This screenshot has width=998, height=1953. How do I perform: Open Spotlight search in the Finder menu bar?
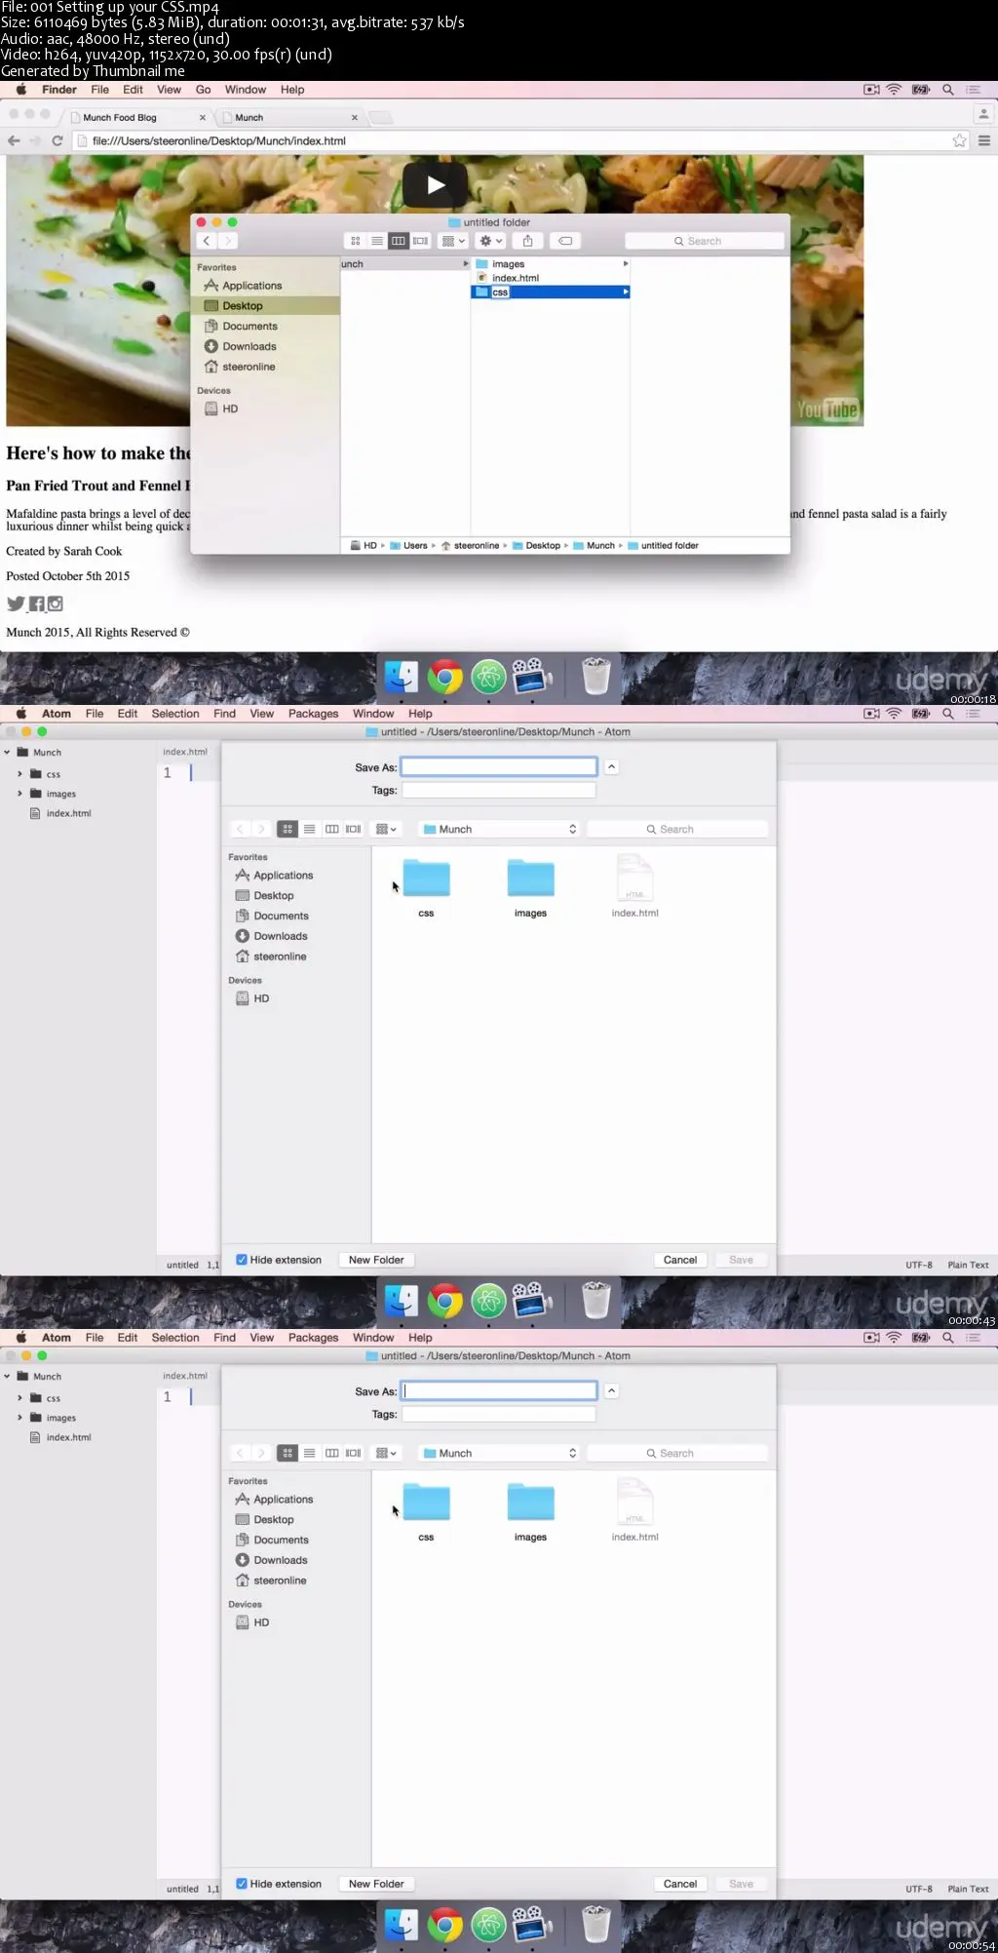click(x=947, y=90)
